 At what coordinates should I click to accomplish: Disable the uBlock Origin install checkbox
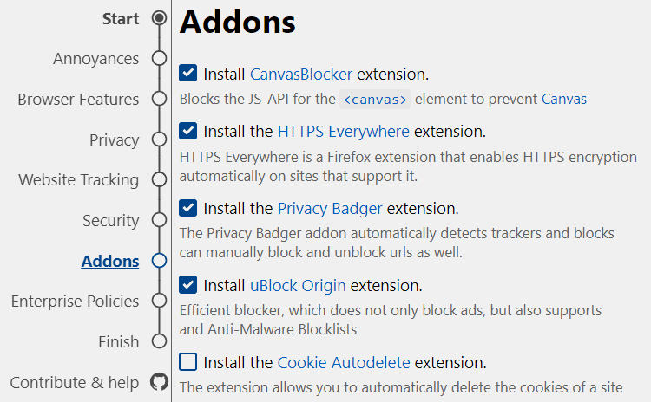[188, 285]
